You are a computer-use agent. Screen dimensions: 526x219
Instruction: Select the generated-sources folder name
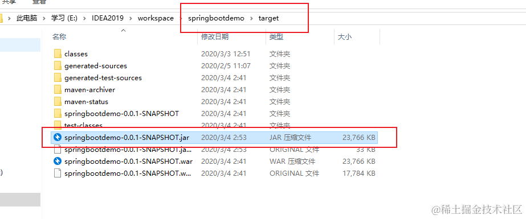tap(96, 65)
